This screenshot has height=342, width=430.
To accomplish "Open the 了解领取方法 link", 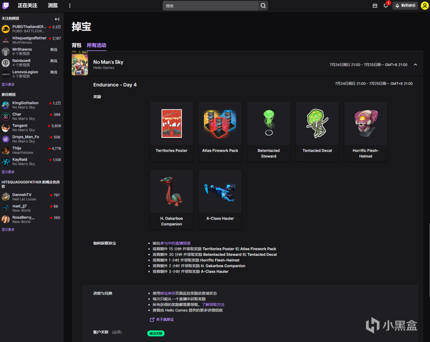I will point(213,305).
